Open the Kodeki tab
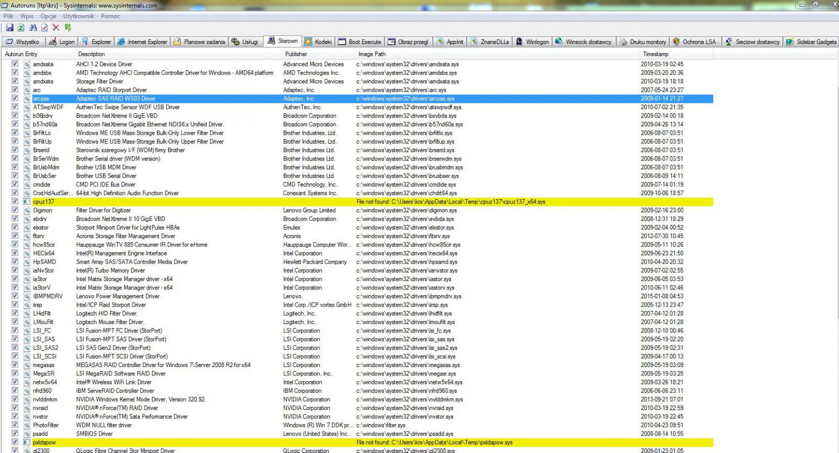 (318, 41)
